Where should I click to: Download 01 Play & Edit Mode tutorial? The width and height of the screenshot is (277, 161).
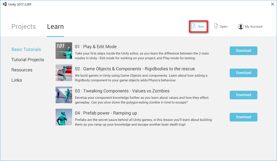click(244, 51)
